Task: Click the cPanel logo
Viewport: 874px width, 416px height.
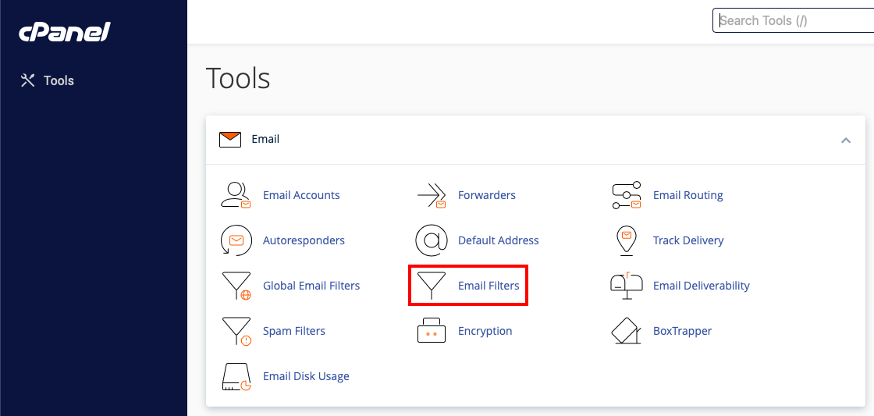Action: tap(65, 32)
